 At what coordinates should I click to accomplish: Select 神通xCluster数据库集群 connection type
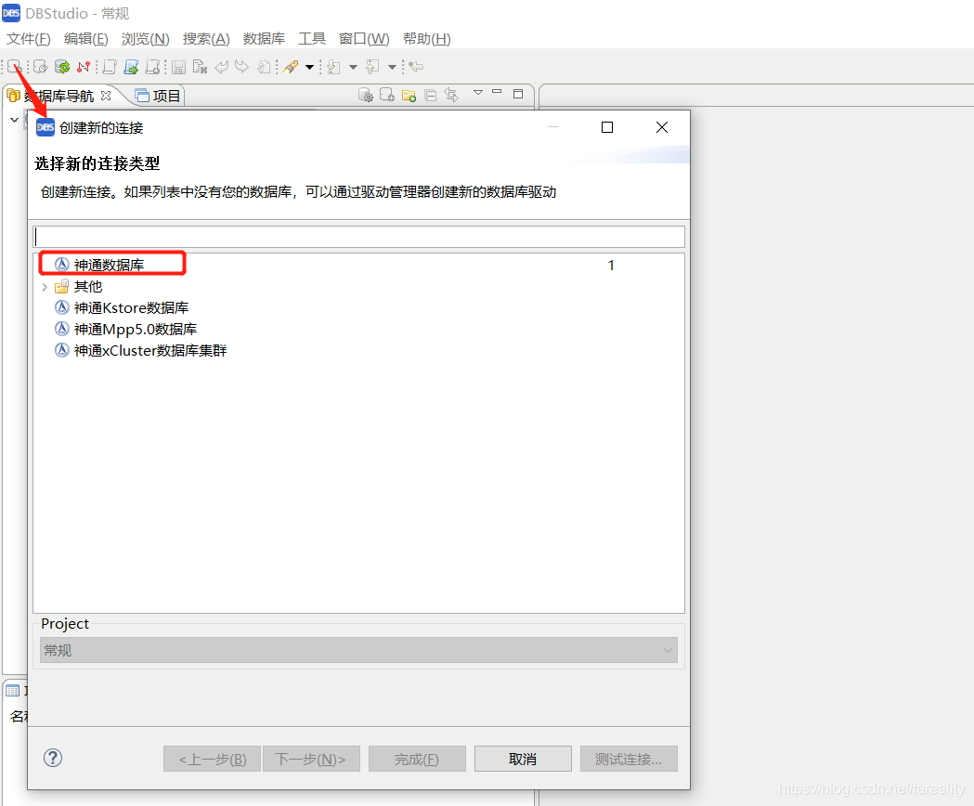[x=141, y=350]
